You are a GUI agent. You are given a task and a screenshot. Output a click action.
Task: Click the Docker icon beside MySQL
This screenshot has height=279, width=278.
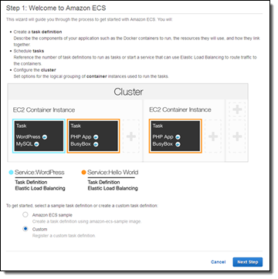(36, 144)
